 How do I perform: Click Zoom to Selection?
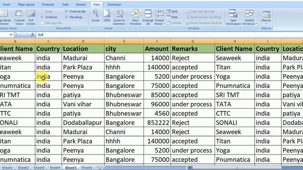point(119,17)
